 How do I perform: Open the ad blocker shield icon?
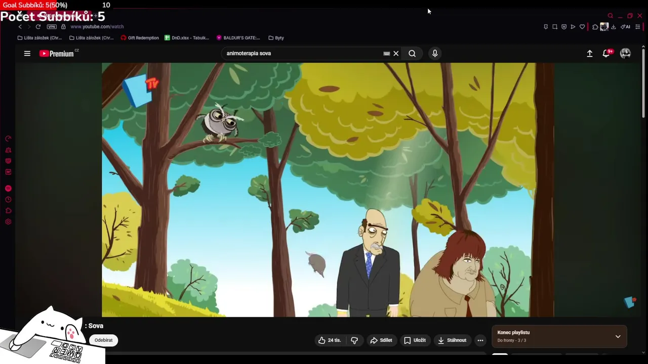coord(564,27)
